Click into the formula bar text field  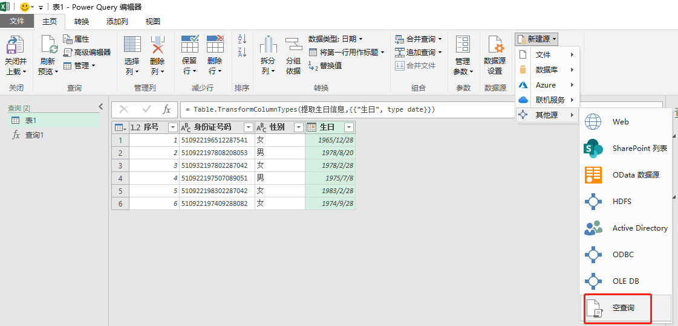click(x=348, y=110)
